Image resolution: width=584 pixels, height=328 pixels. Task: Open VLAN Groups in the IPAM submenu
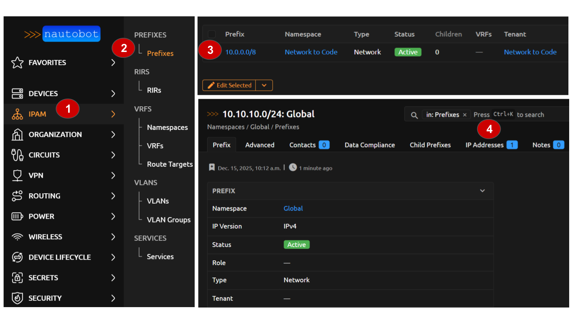pyautogui.click(x=168, y=220)
